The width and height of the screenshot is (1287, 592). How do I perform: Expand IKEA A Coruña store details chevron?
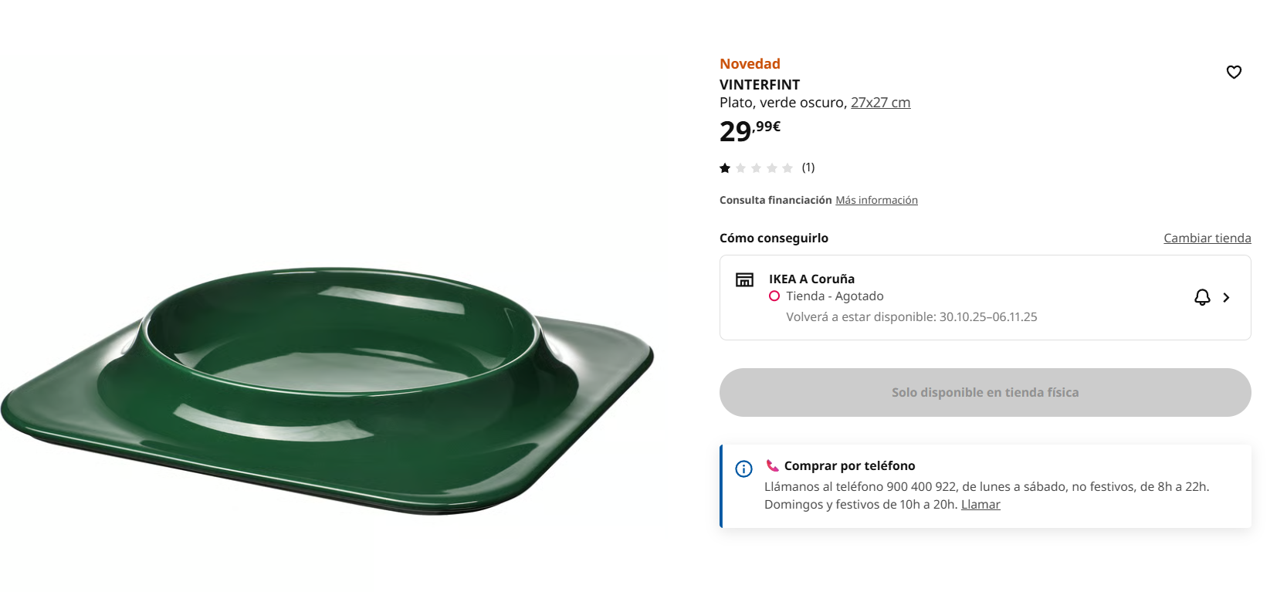click(1226, 297)
